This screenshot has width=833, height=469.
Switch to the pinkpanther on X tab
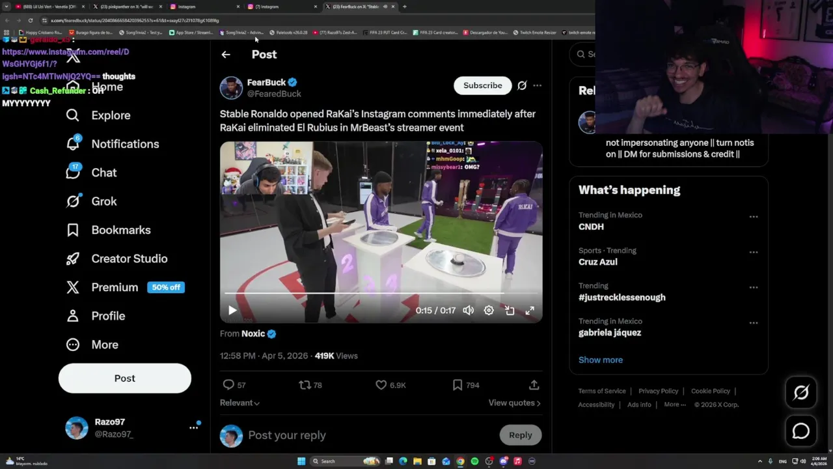tap(126, 7)
